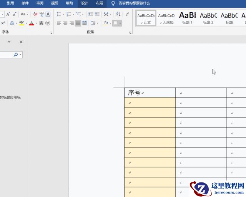246x197 pixels.
Task: Decrease paragraph indent
Action: click(91, 14)
